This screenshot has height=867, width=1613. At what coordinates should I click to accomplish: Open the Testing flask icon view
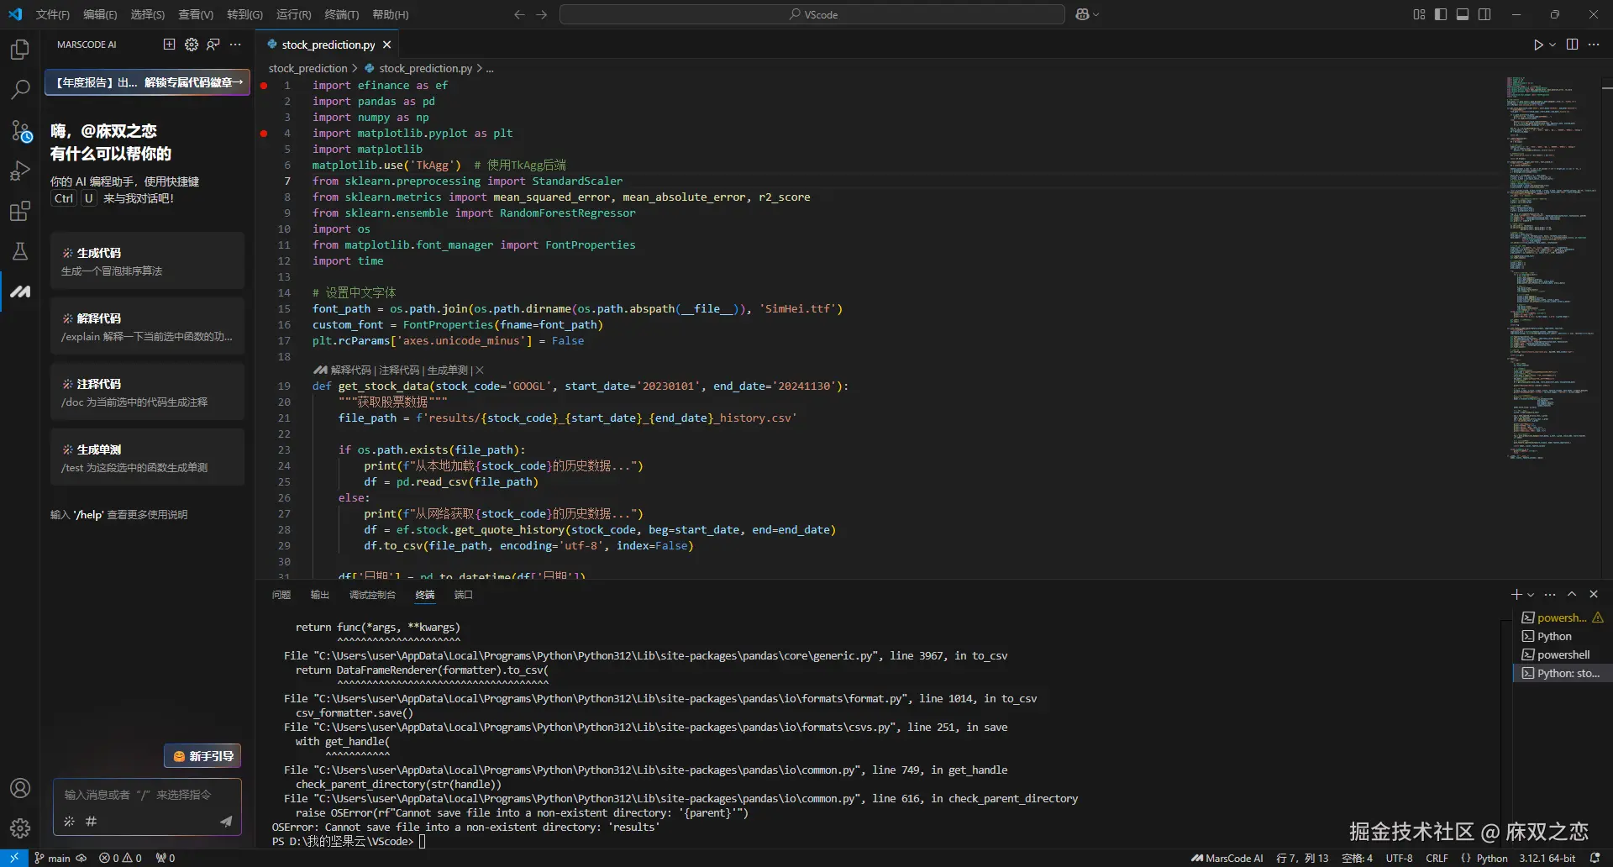(20, 251)
